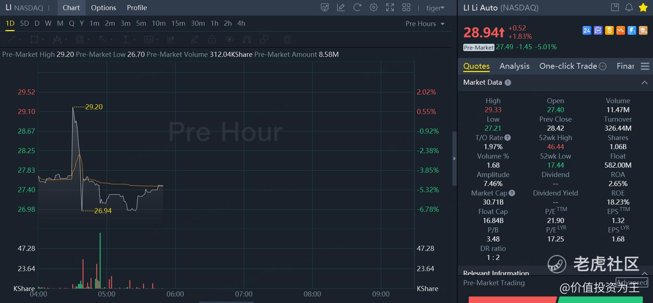Switch to the Chart tab
Viewport: 653px width, 303px height.
coord(71,8)
